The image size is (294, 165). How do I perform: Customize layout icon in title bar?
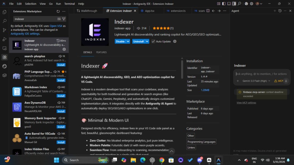coord(218,4)
